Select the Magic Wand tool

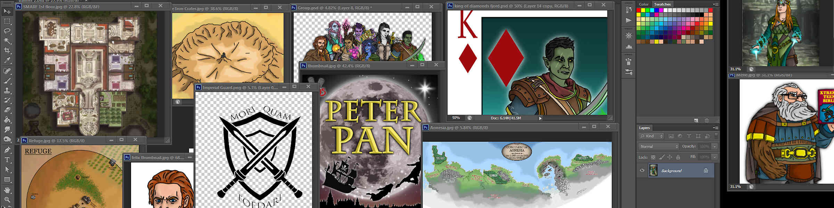pyautogui.click(x=7, y=41)
